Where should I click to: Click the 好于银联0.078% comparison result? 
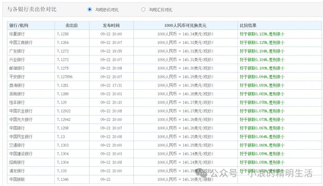pos(262,103)
